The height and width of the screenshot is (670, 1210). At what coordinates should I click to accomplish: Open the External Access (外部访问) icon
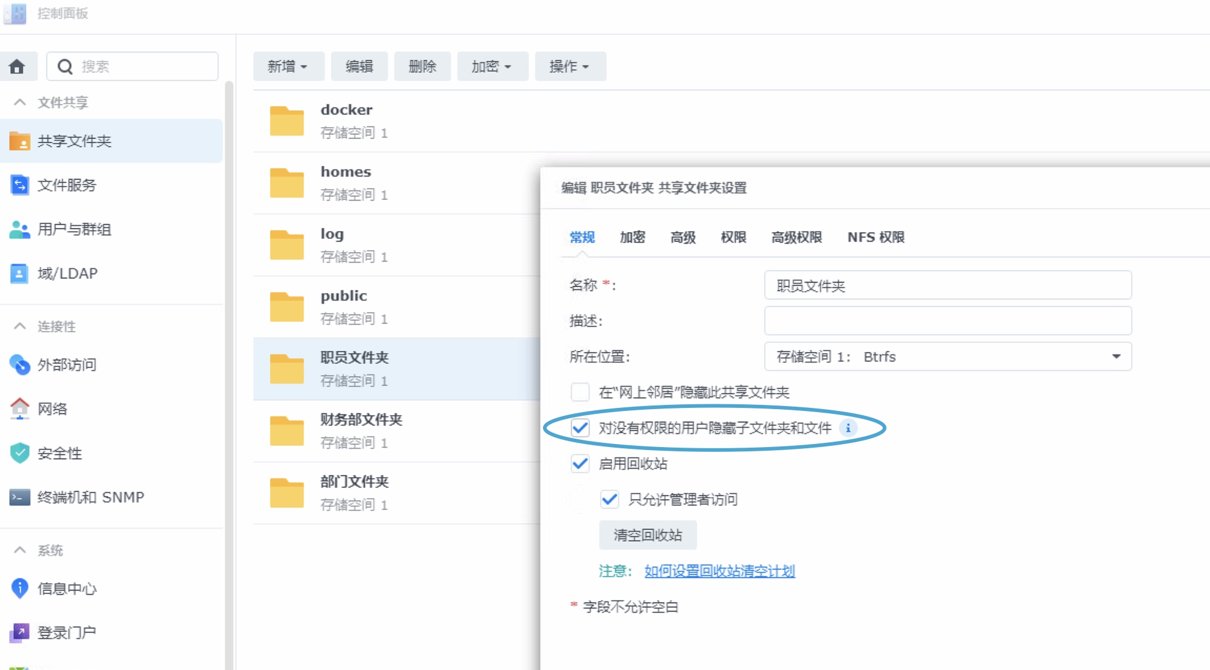pyautogui.click(x=20, y=365)
